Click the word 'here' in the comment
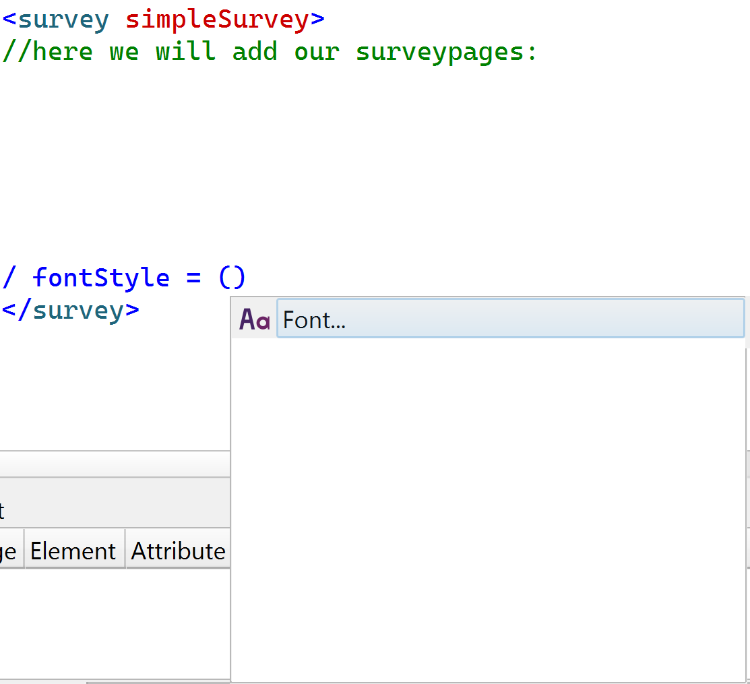Image resolution: width=750 pixels, height=684 pixels. coord(63,52)
